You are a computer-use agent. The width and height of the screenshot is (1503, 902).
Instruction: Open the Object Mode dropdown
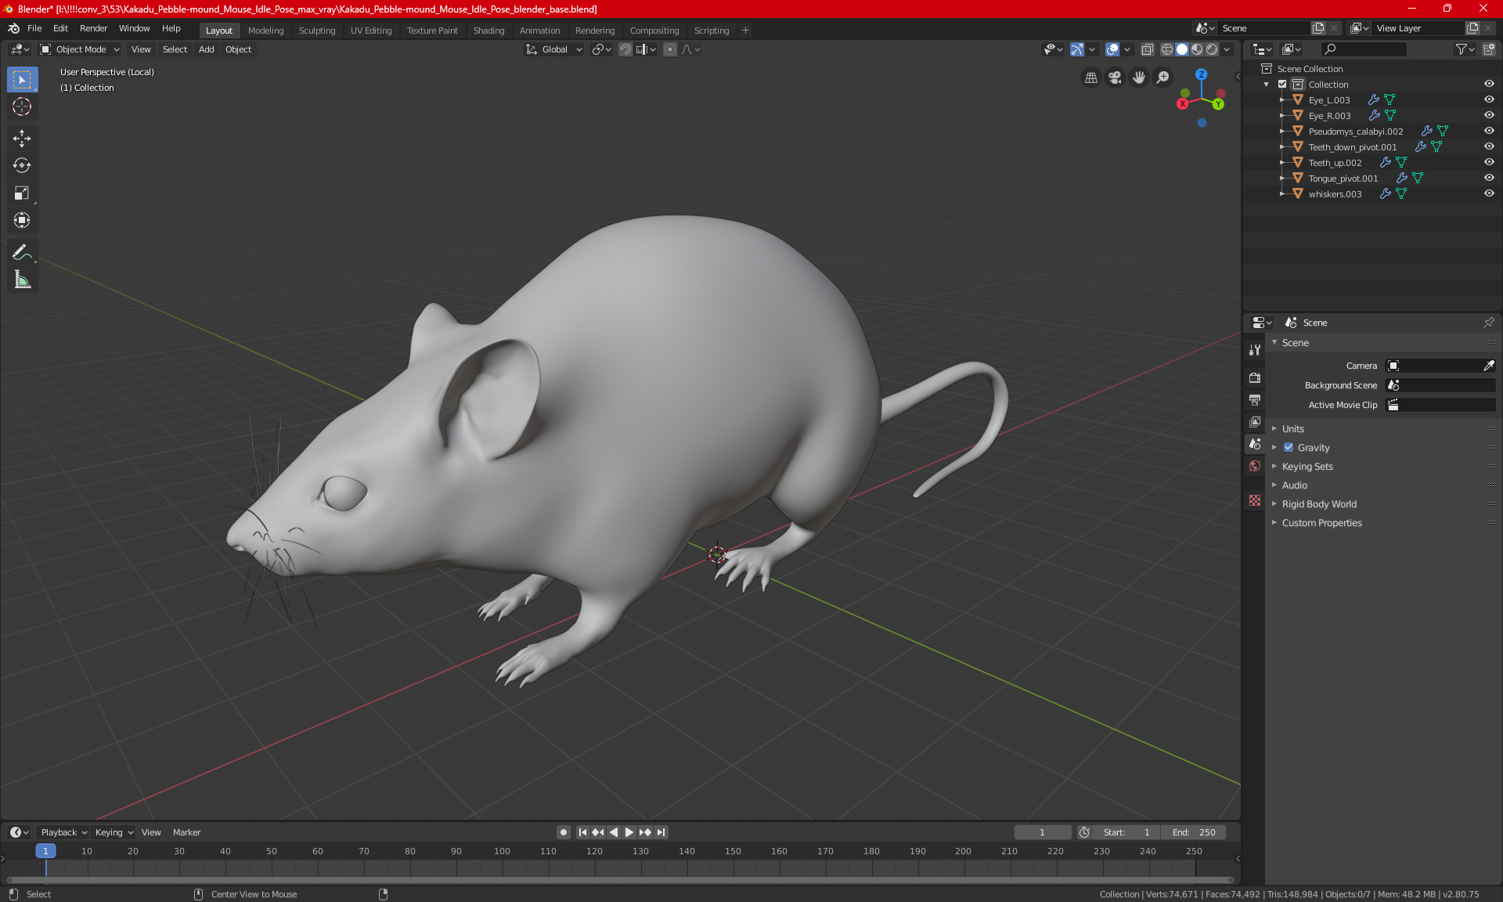tap(80, 49)
